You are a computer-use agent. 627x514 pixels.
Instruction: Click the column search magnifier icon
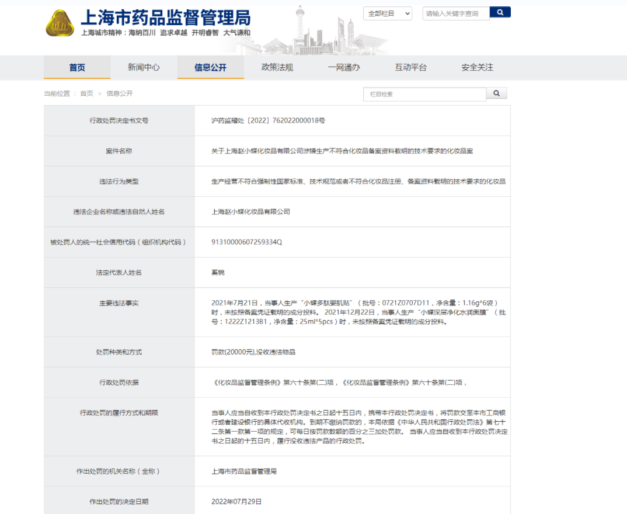pos(497,93)
